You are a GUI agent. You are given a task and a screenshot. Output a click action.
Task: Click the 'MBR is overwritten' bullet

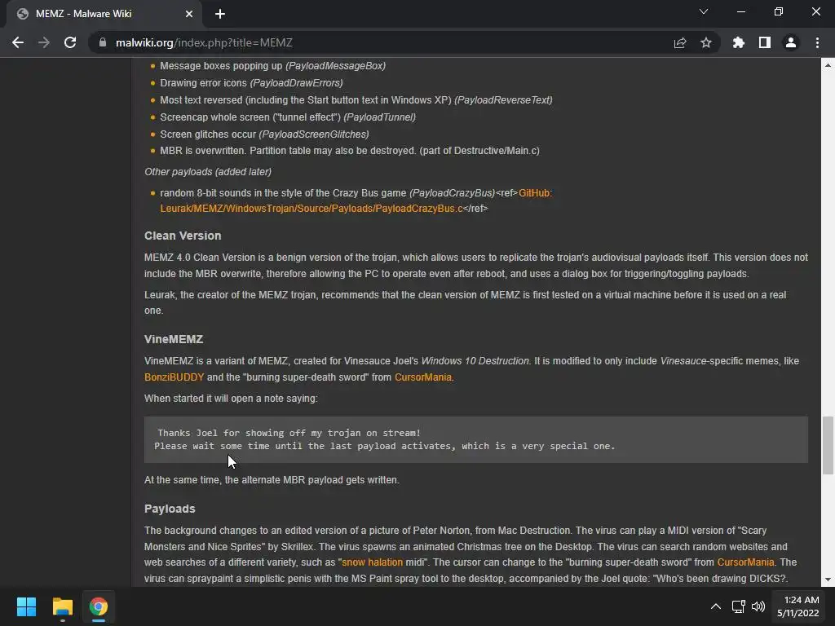350,151
